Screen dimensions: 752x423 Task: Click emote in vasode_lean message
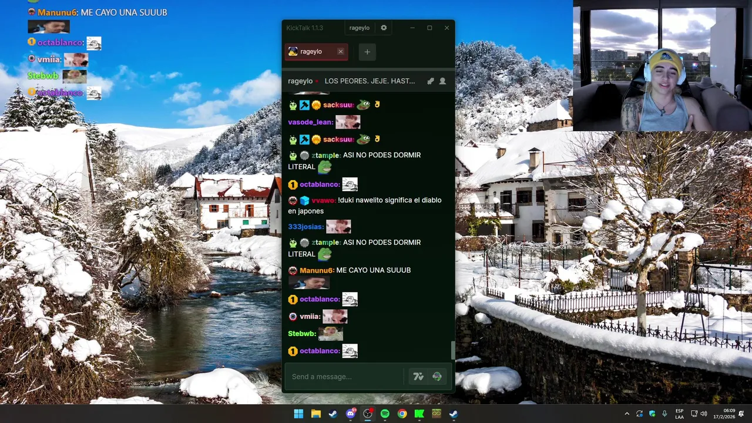tap(348, 122)
